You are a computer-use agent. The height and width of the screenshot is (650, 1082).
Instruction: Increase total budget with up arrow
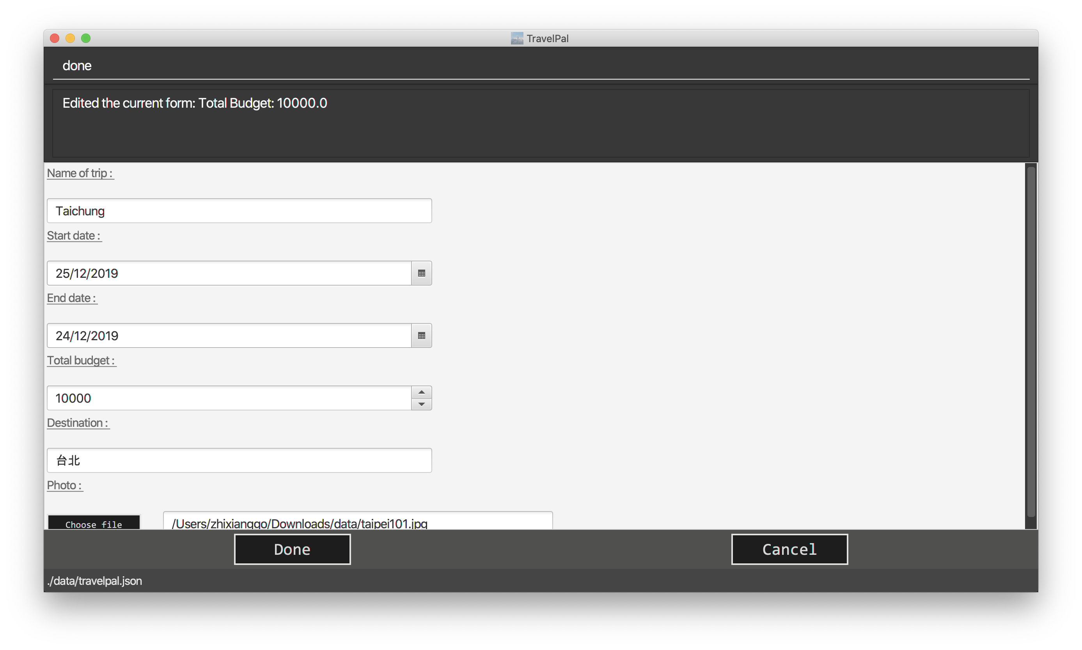[421, 392]
